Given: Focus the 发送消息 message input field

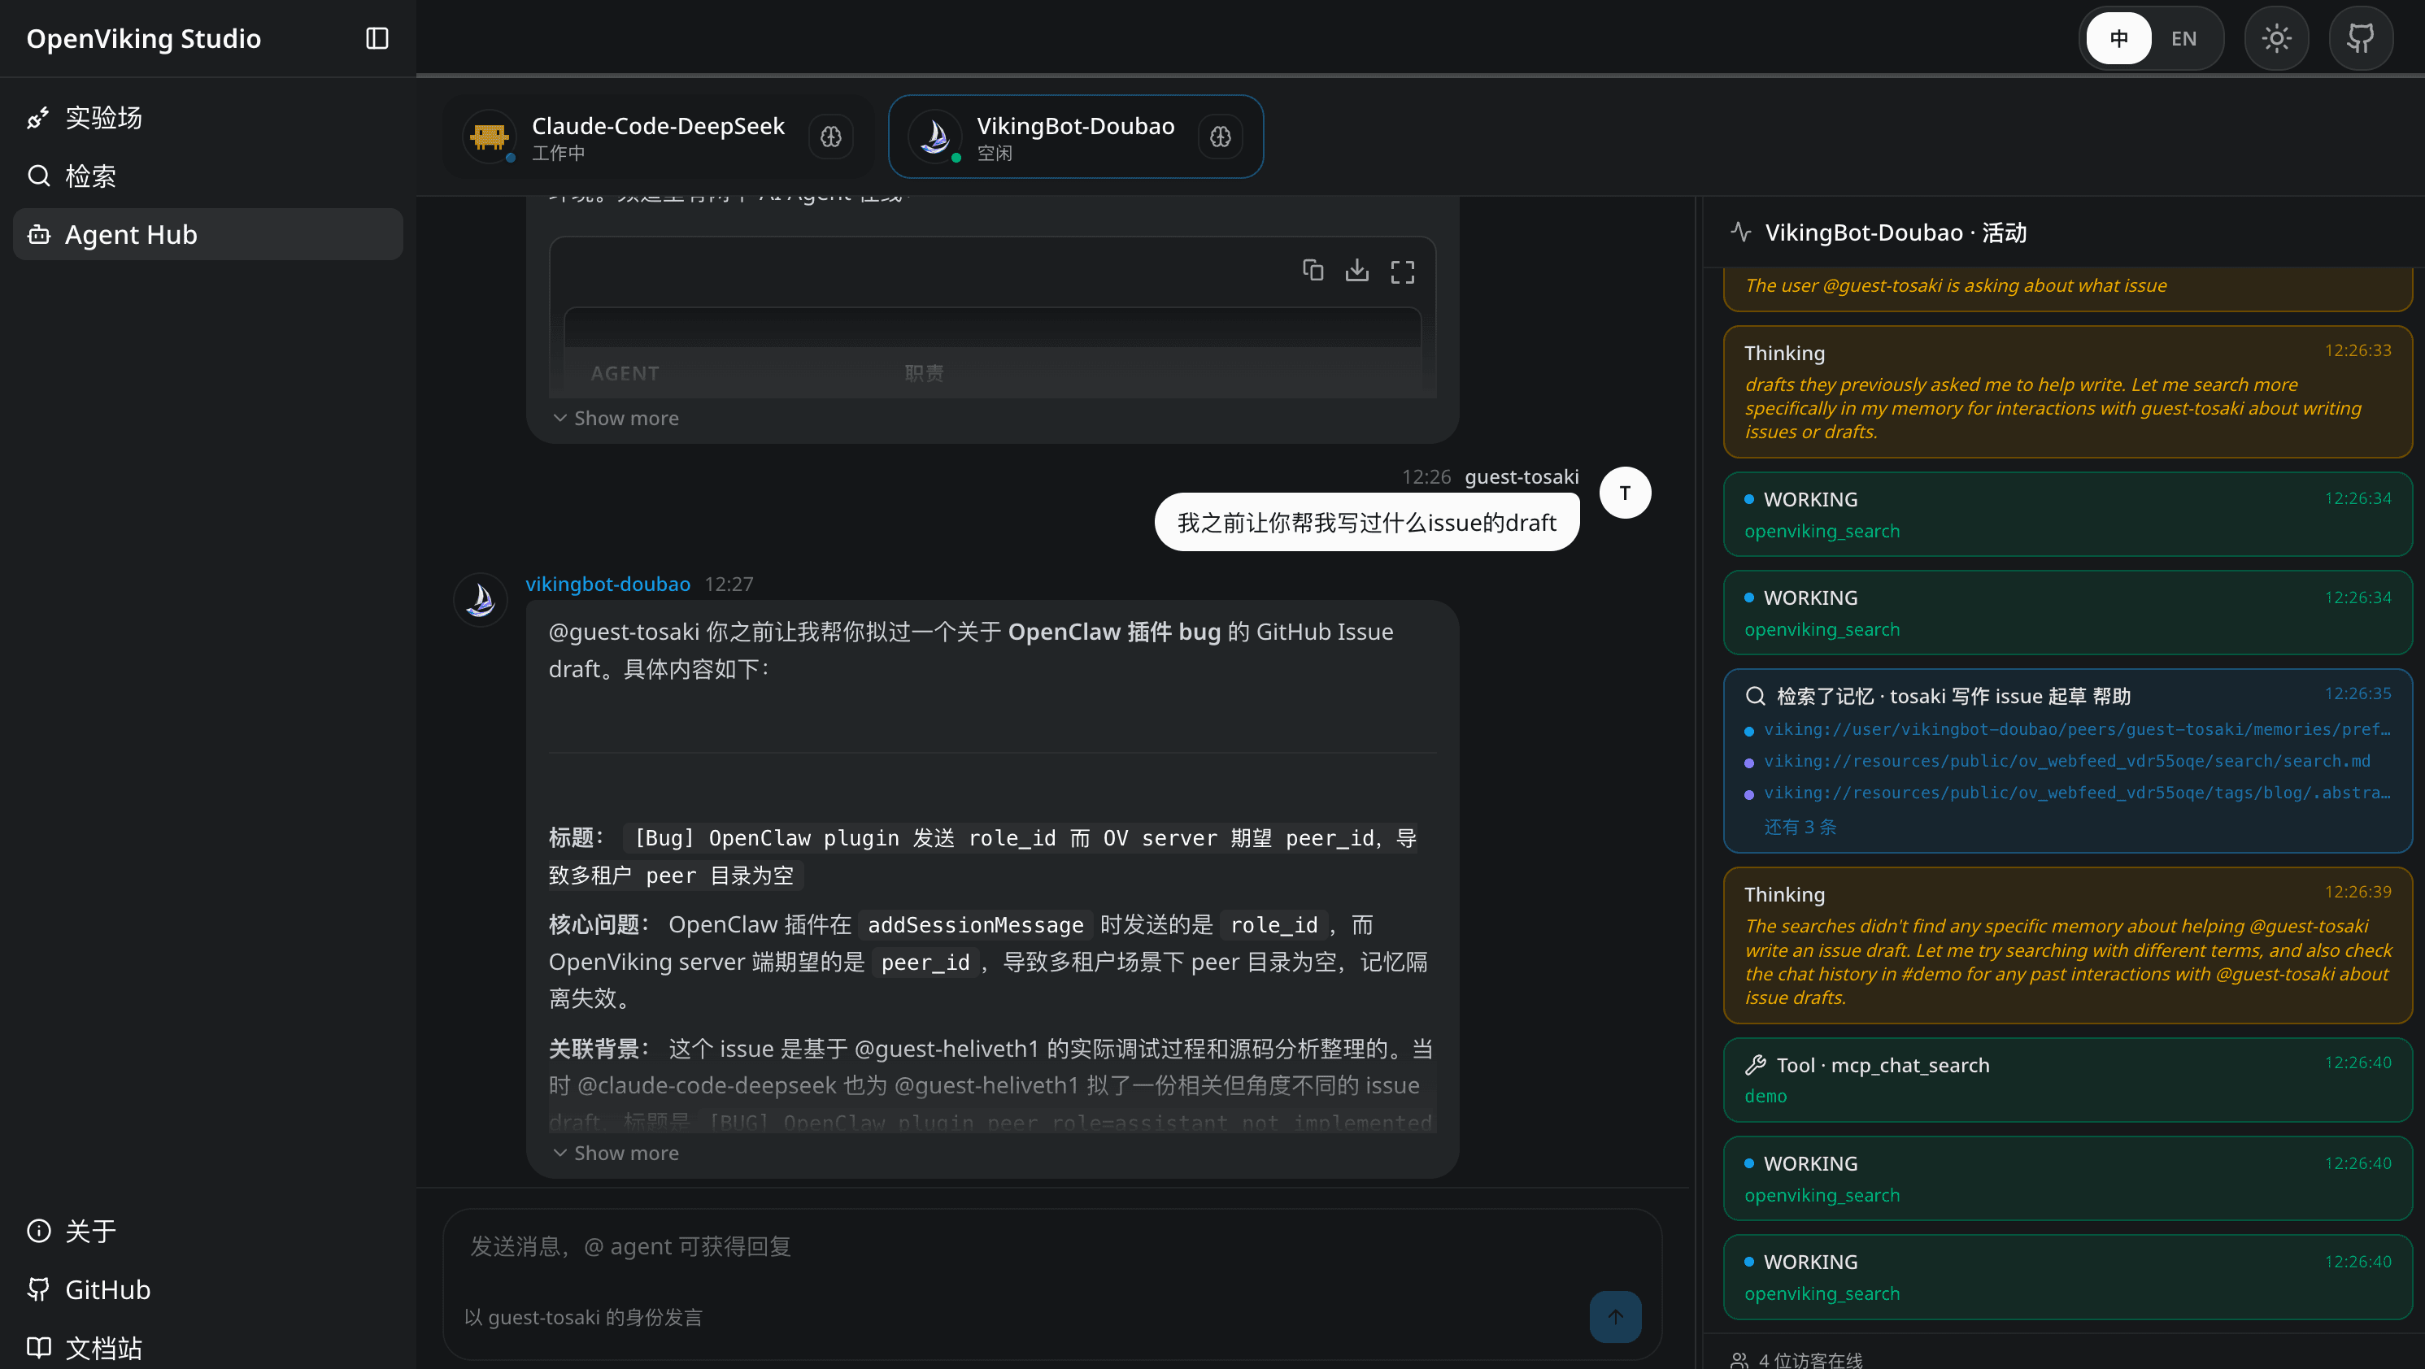Looking at the screenshot, I should [x=1051, y=1247].
